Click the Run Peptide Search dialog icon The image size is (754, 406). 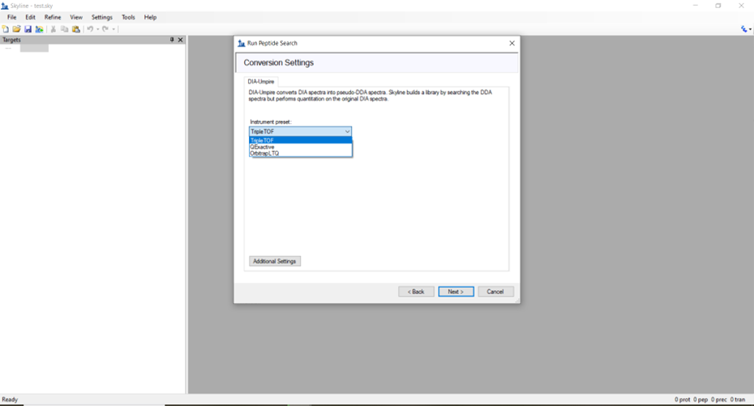point(242,43)
